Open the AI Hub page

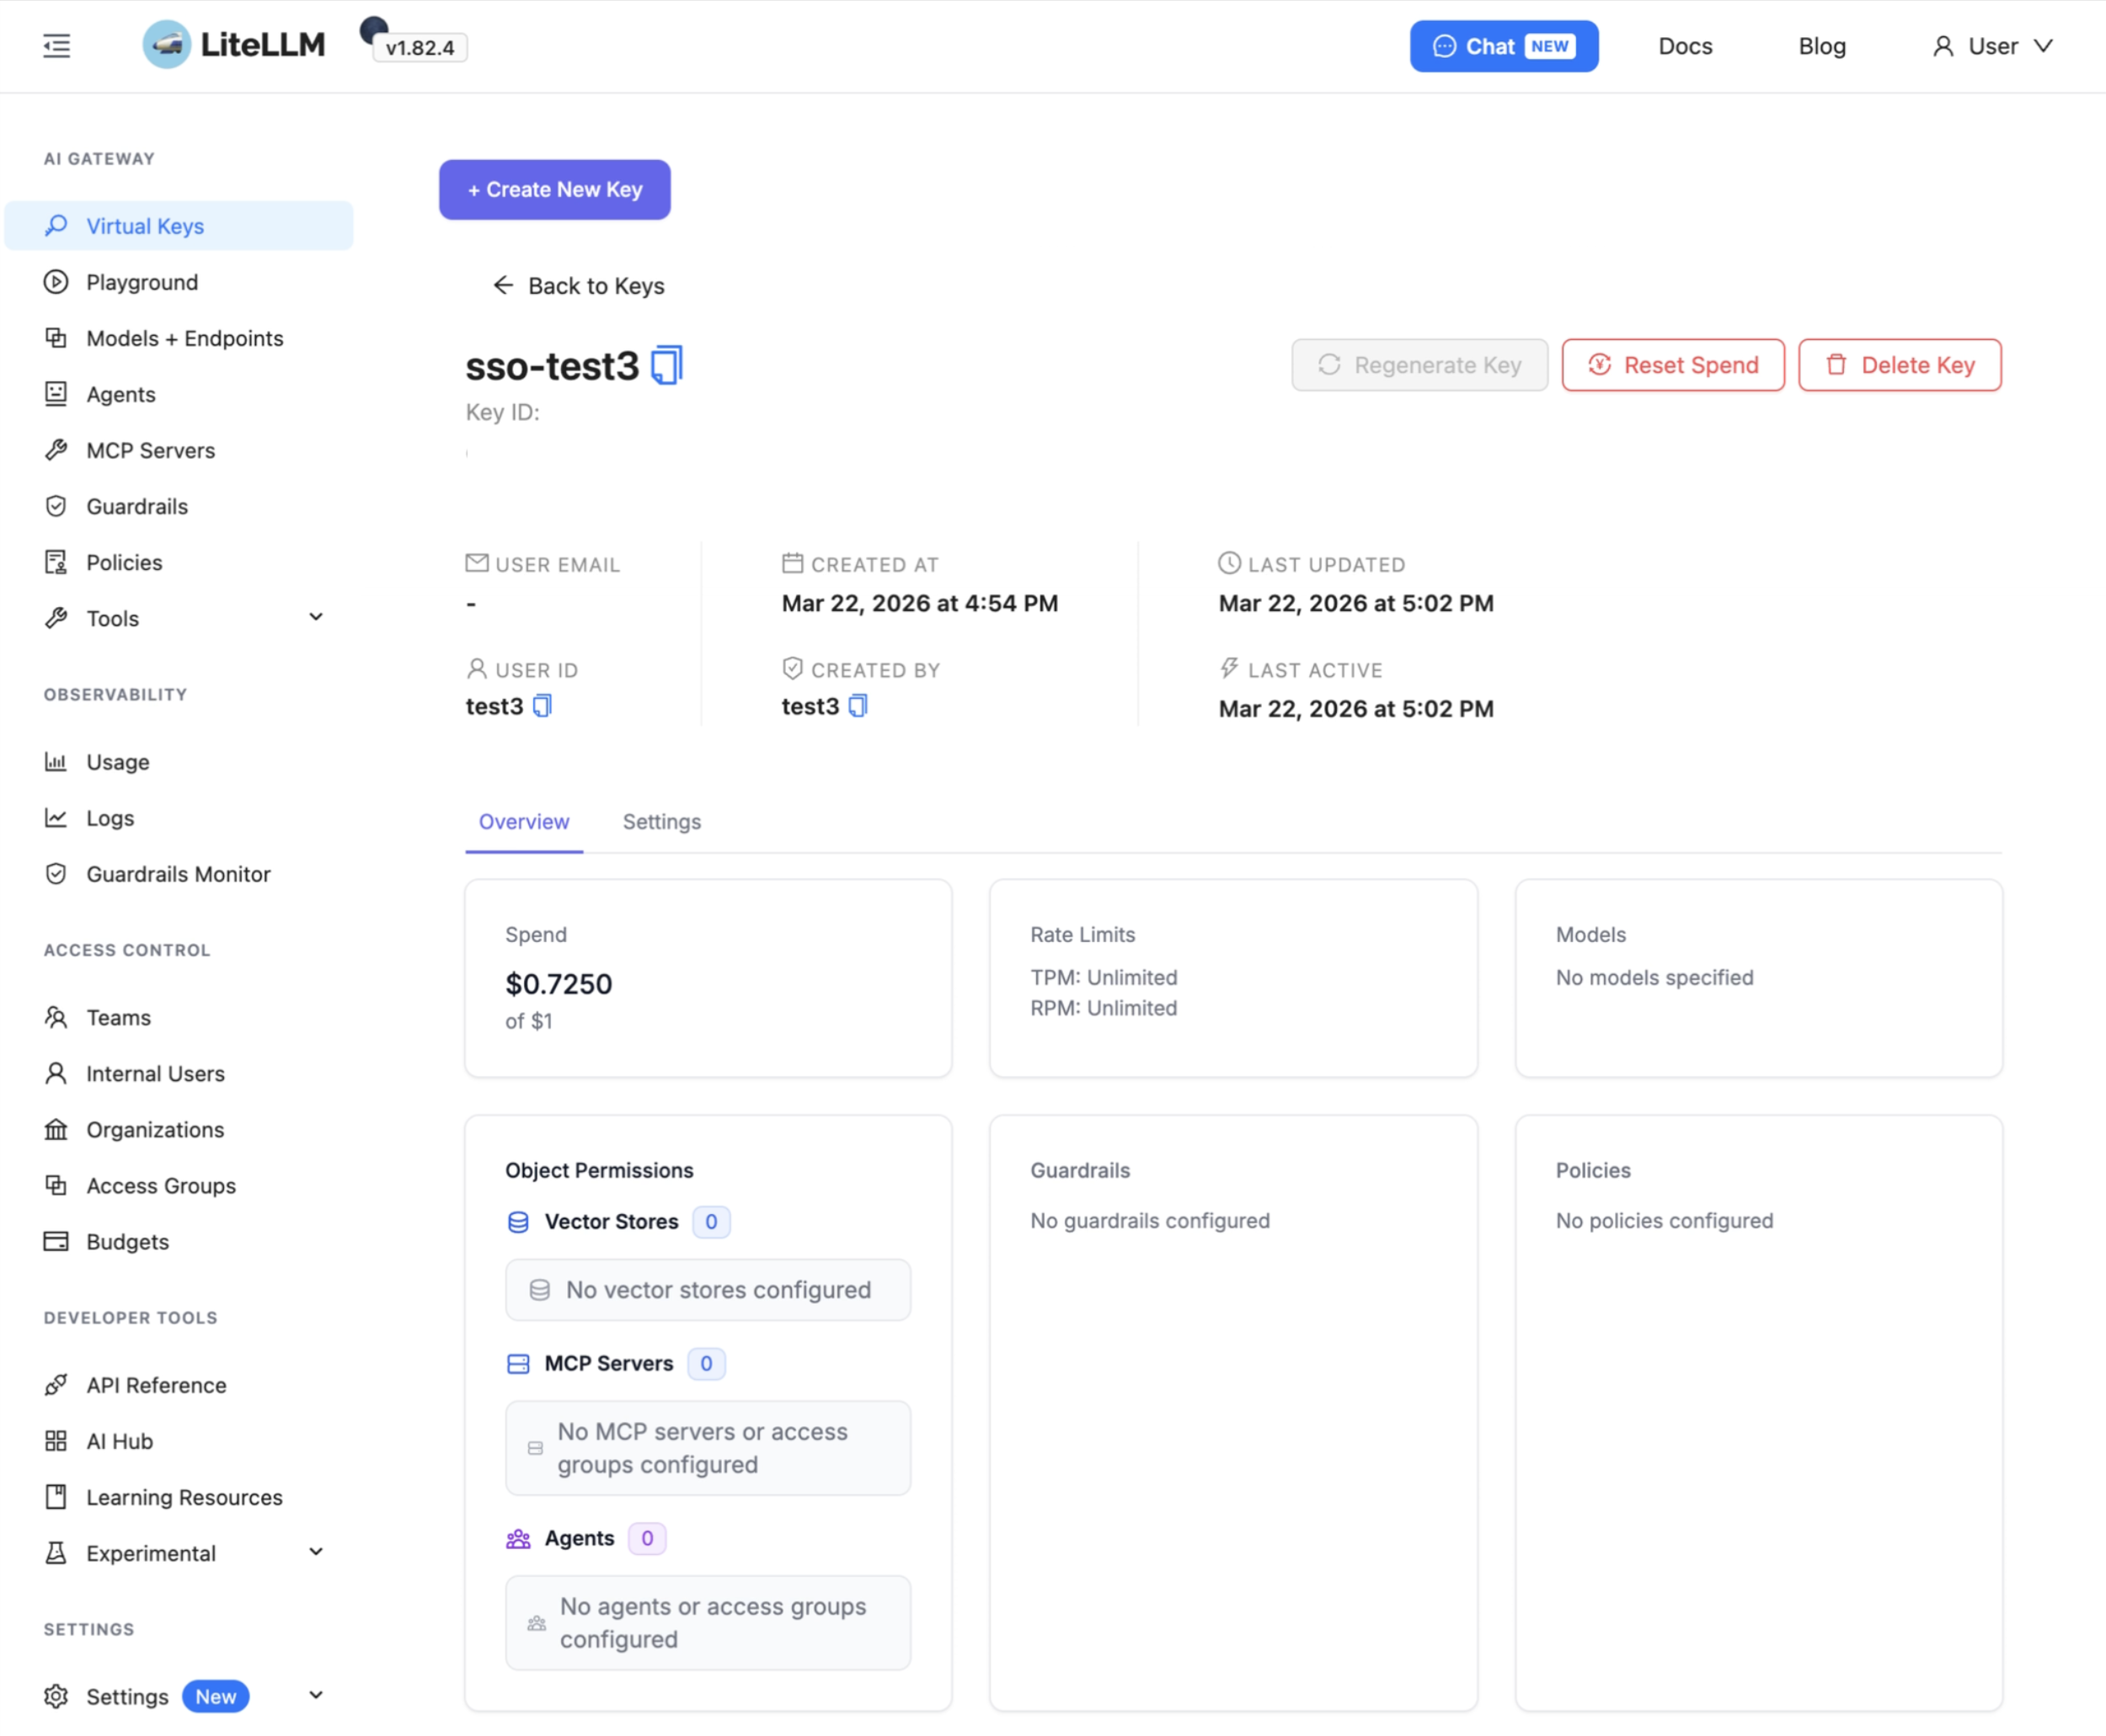click(x=119, y=1441)
